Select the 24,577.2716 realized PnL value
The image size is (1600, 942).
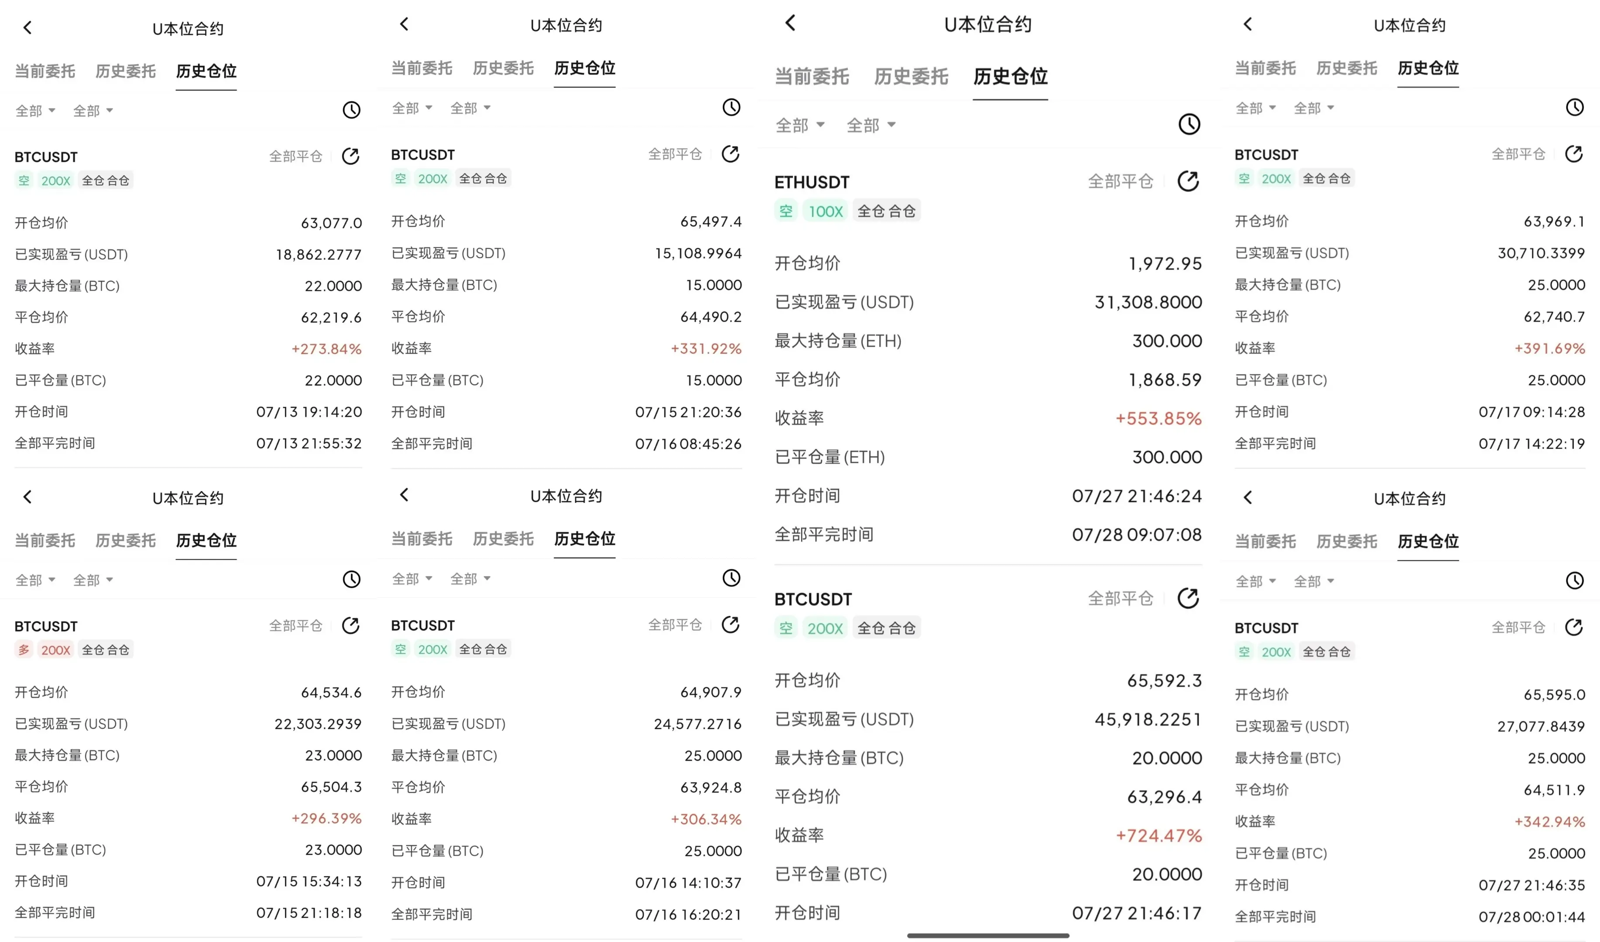tap(698, 724)
